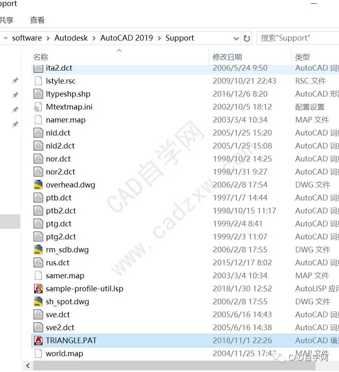Select the file name overhead.dwg
The height and width of the screenshot is (372, 339).
click(x=71, y=185)
